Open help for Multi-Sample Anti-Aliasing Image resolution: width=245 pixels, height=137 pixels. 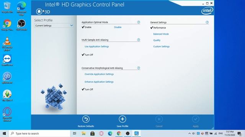(139, 40)
